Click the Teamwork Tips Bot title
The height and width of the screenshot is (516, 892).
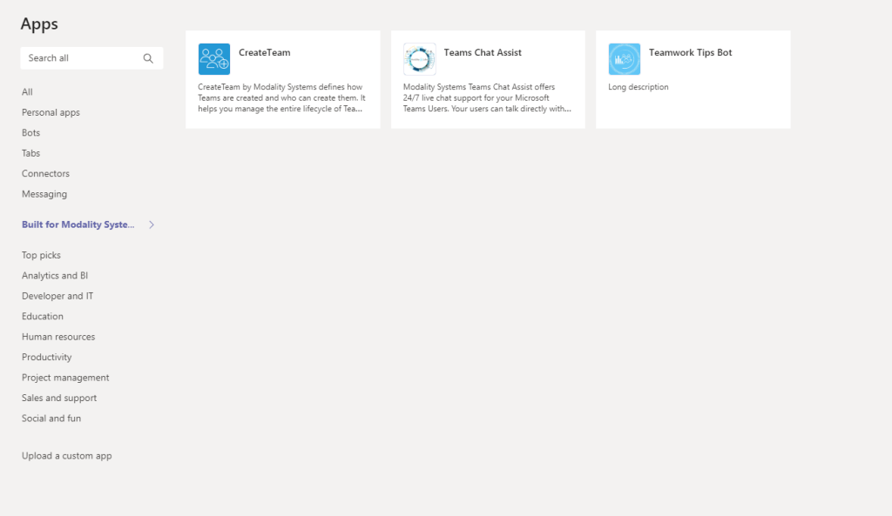pos(690,52)
